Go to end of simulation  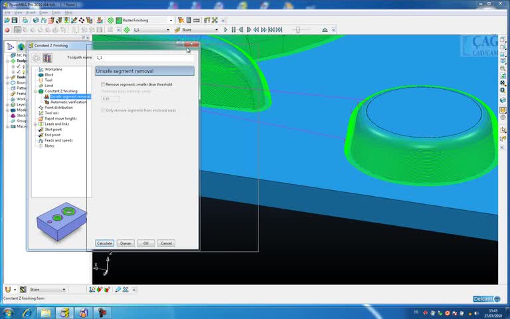click(x=279, y=30)
